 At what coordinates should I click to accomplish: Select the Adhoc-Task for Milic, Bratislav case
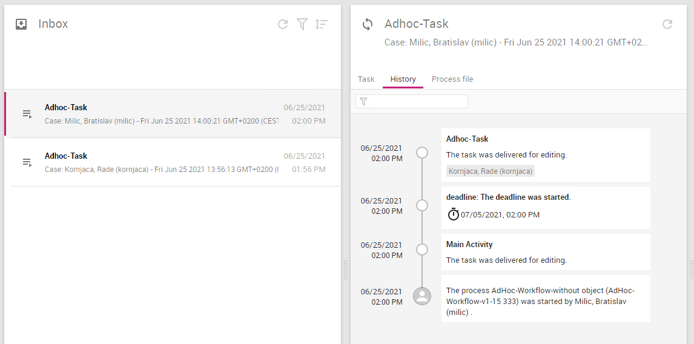[161, 114]
